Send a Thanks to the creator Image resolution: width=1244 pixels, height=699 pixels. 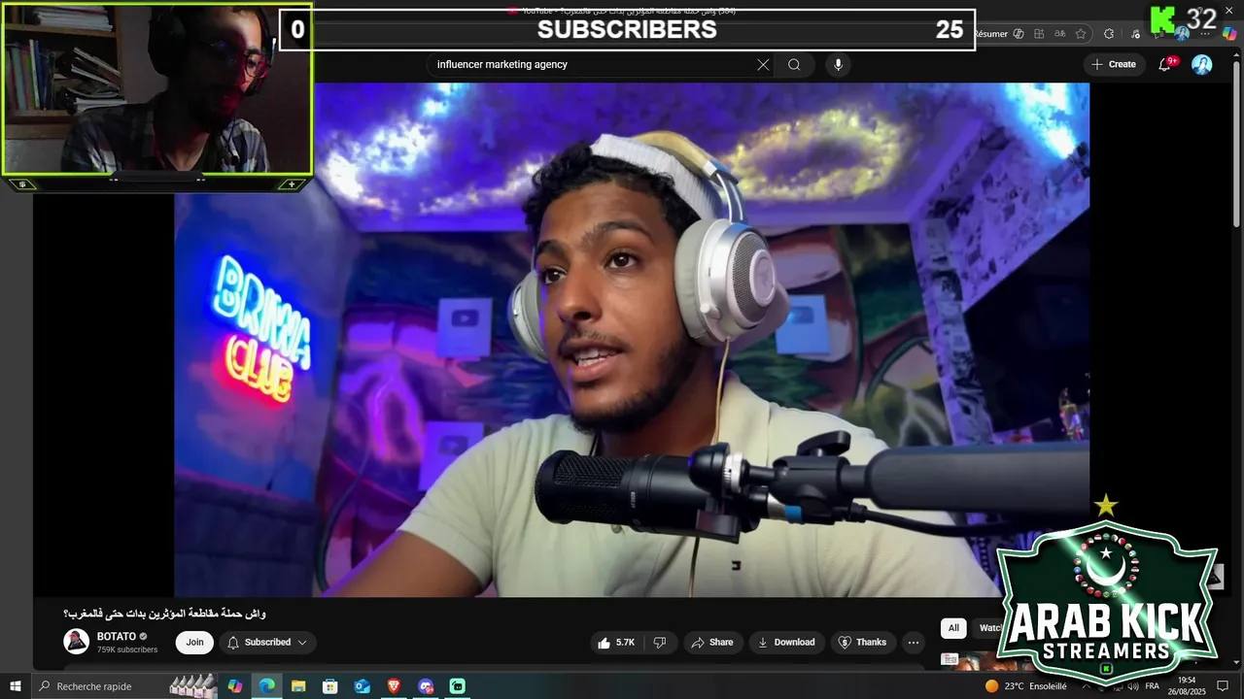click(x=862, y=642)
